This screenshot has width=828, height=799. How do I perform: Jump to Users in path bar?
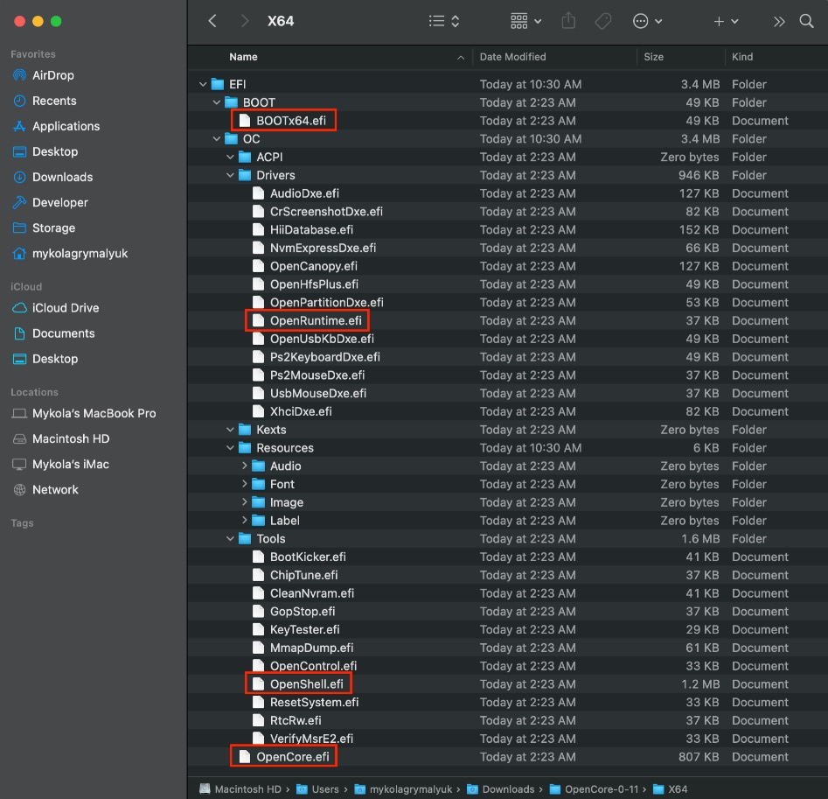pos(317,789)
